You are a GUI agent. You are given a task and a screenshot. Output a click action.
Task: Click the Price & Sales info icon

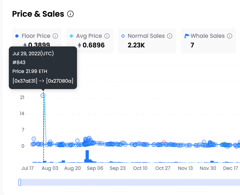(70, 14)
